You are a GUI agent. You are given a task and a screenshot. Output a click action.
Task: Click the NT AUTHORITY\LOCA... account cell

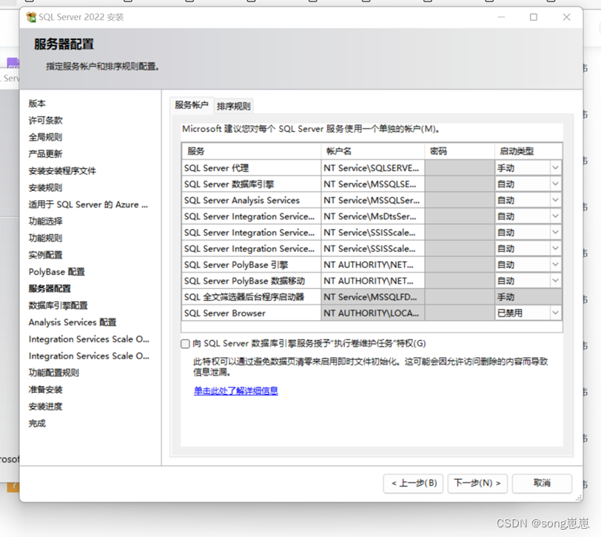click(372, 313)
